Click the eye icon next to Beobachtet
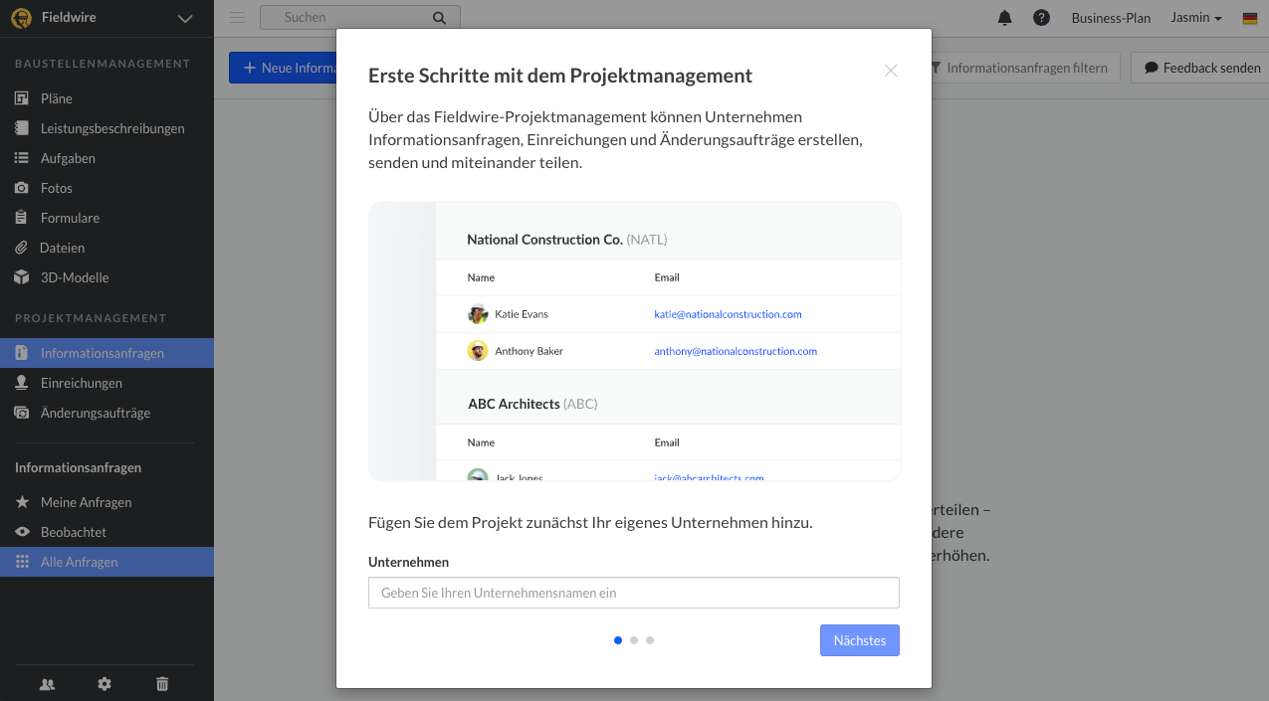1269x701 pixels. click(22, 532)
